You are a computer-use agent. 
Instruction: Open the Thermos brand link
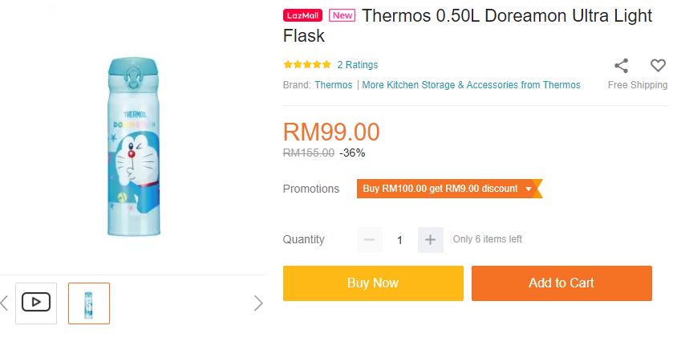[333, 84]
